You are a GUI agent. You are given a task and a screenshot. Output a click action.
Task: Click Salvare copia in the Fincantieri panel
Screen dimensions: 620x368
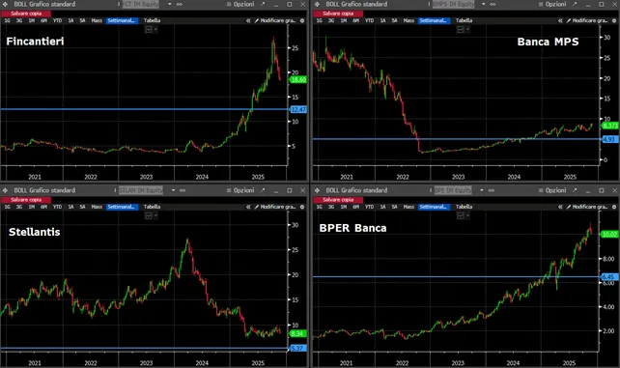click(26, 14)
